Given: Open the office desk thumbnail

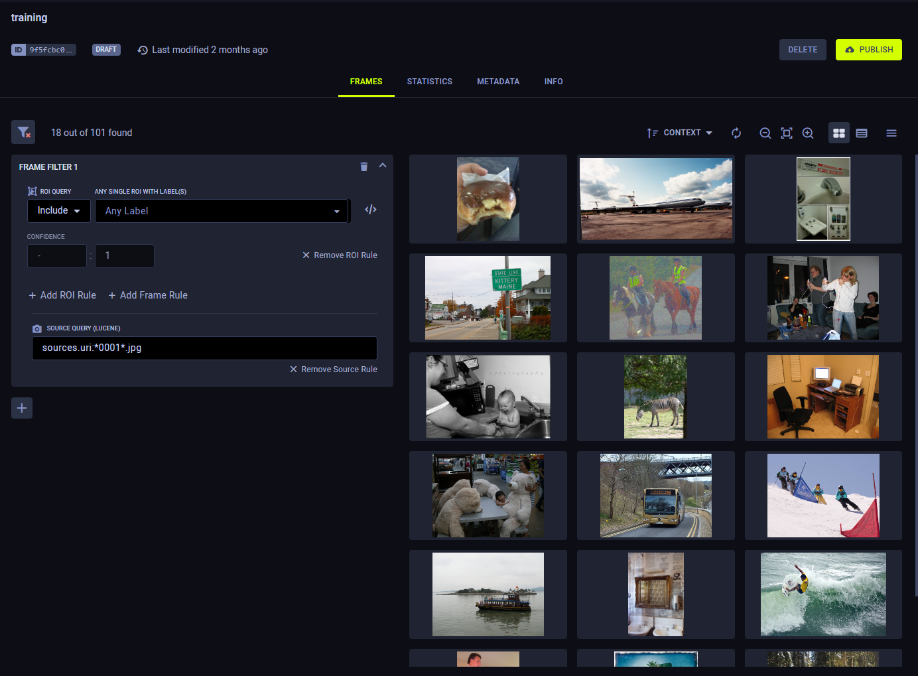Looking at the screenshot, I should [x=823, y=397].
